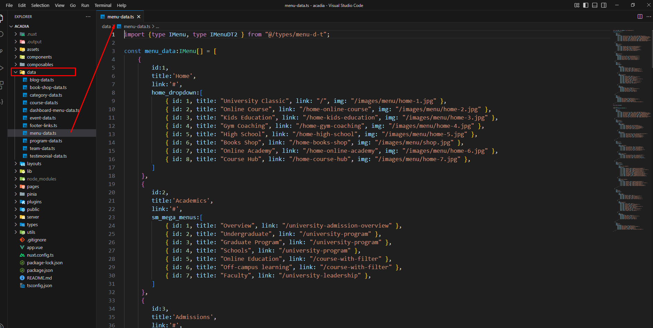The height and width of the screenshot is (328, 653).
Task: Toggle Secondary Side Bar visibility
Action: coord(604,5)
